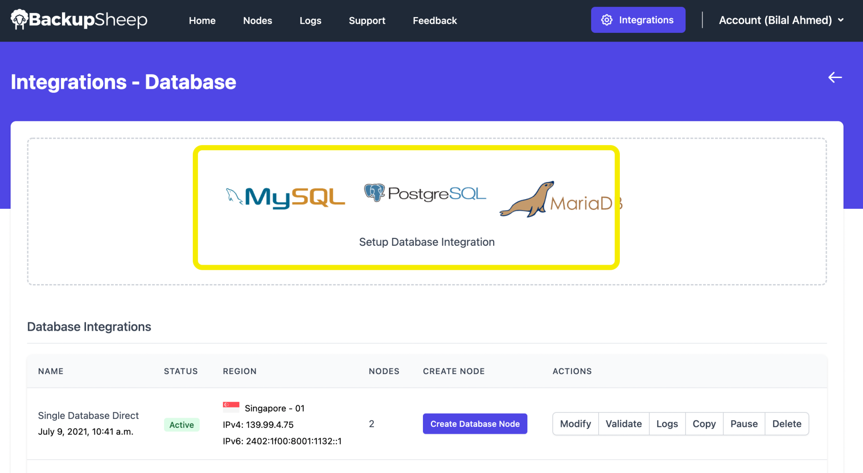The width and height of the screenshot is (863, 473).
Task: Click Copy for Single Database Direct
Action: click(x=704, y=424)
